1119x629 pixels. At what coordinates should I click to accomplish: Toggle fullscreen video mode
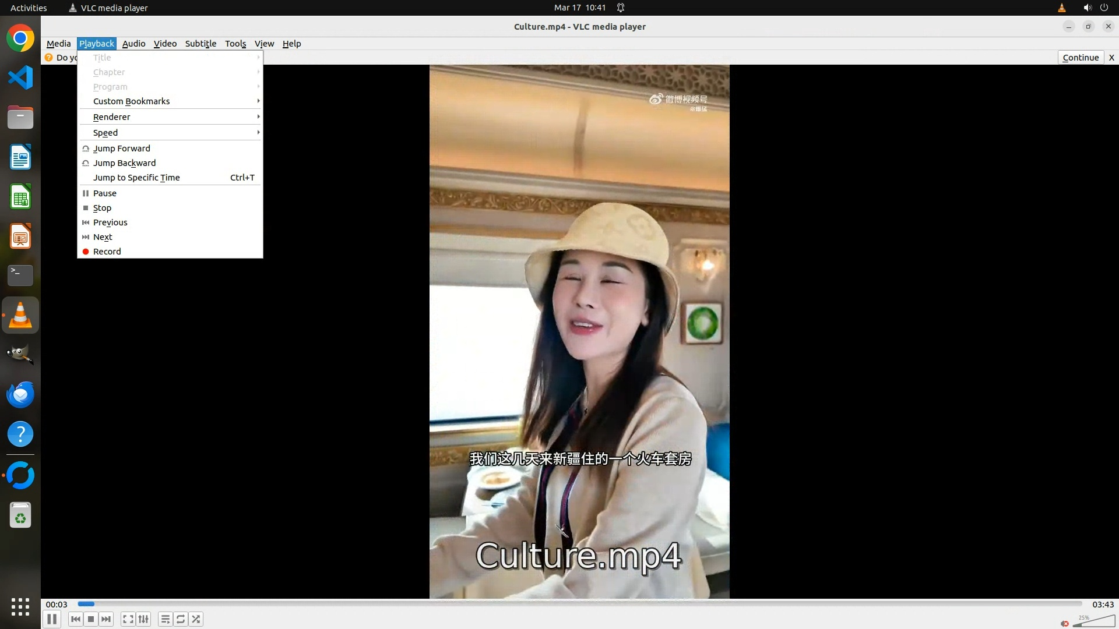point(128,619)
